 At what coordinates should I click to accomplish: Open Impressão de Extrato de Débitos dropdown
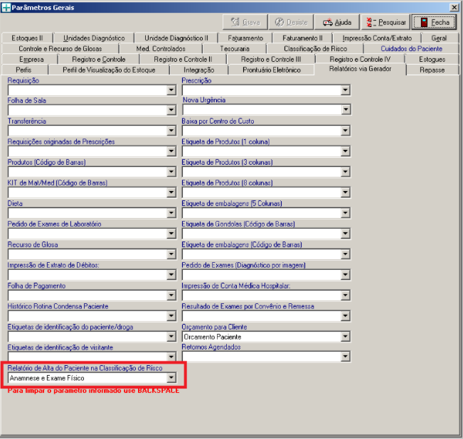tap(171, 275)
